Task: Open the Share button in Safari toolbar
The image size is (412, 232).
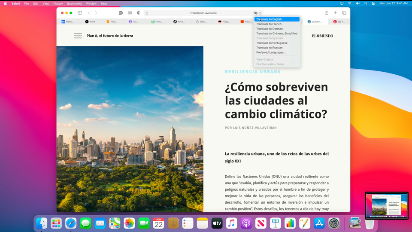Action: (326, 12)
